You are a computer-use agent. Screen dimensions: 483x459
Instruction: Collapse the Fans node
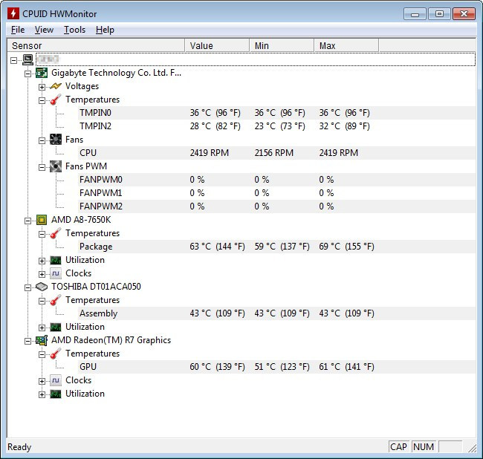[42, 140]
